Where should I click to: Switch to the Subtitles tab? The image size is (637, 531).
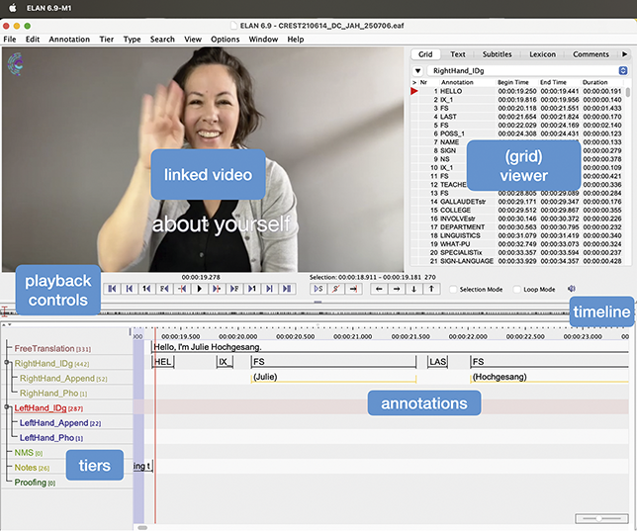pyautogui.click(x=497, y=54)
